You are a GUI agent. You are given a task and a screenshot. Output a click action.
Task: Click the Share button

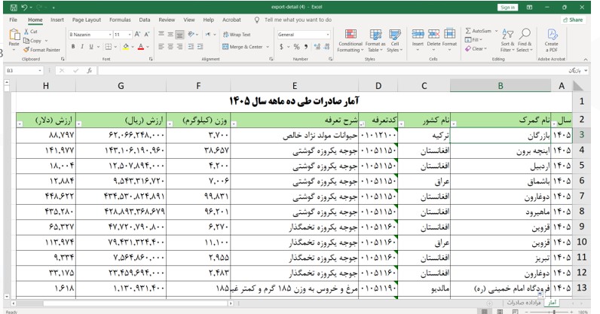[573, 20]
